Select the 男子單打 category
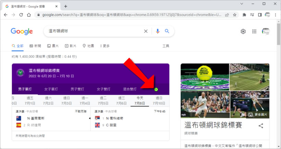This screenshot has height=149, width=281. (x=25, y=89)
